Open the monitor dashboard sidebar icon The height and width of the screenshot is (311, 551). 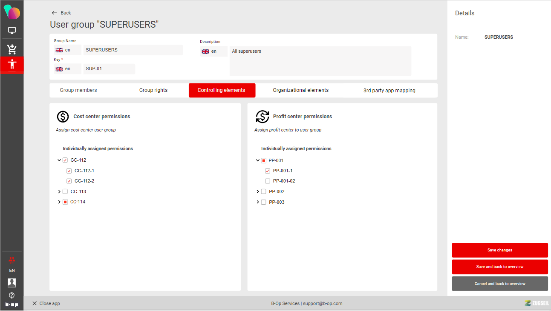point(12,31)
